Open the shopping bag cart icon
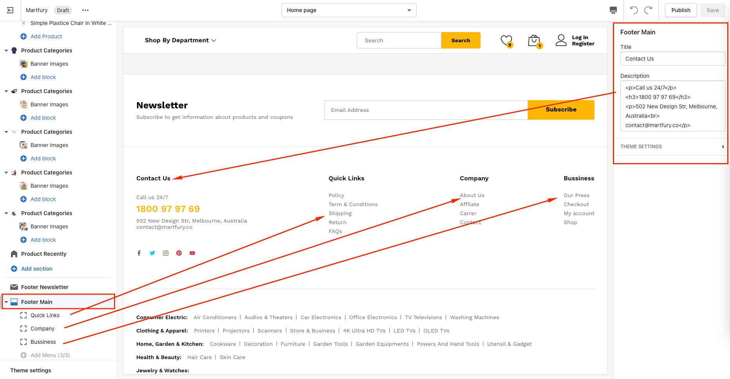 click(534, 40)
